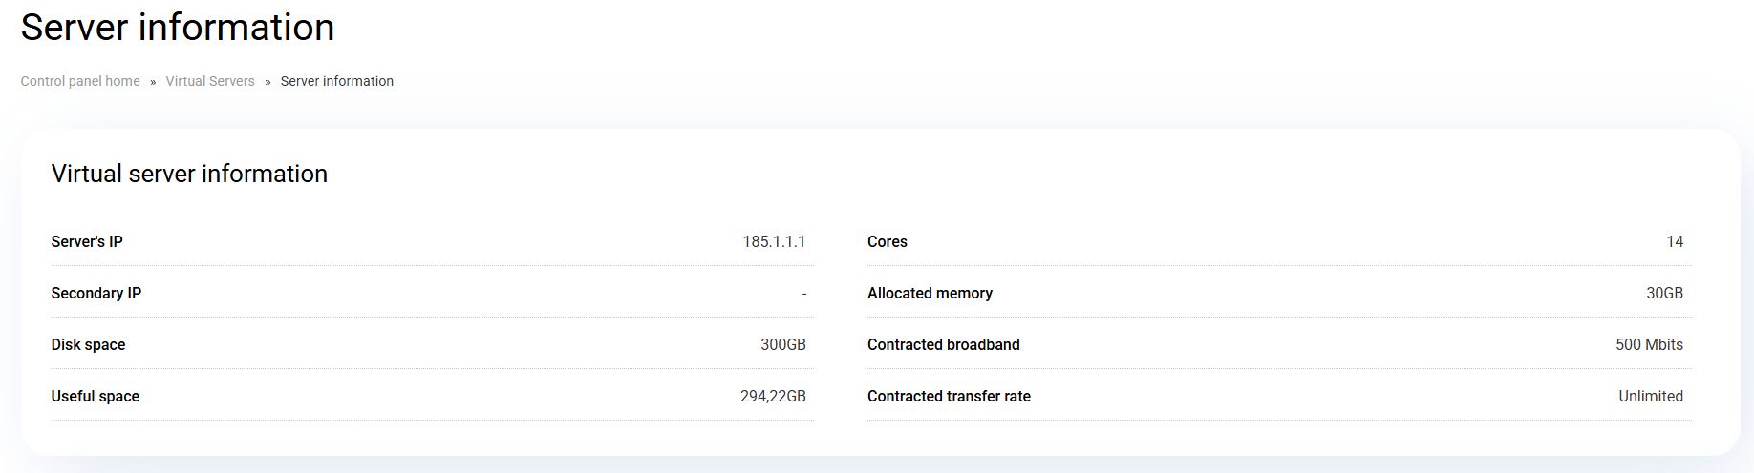Screen dimensions: 1754x473
Task: Open the Control panel home breadcrumb link
Action: [x=80, y=81]
